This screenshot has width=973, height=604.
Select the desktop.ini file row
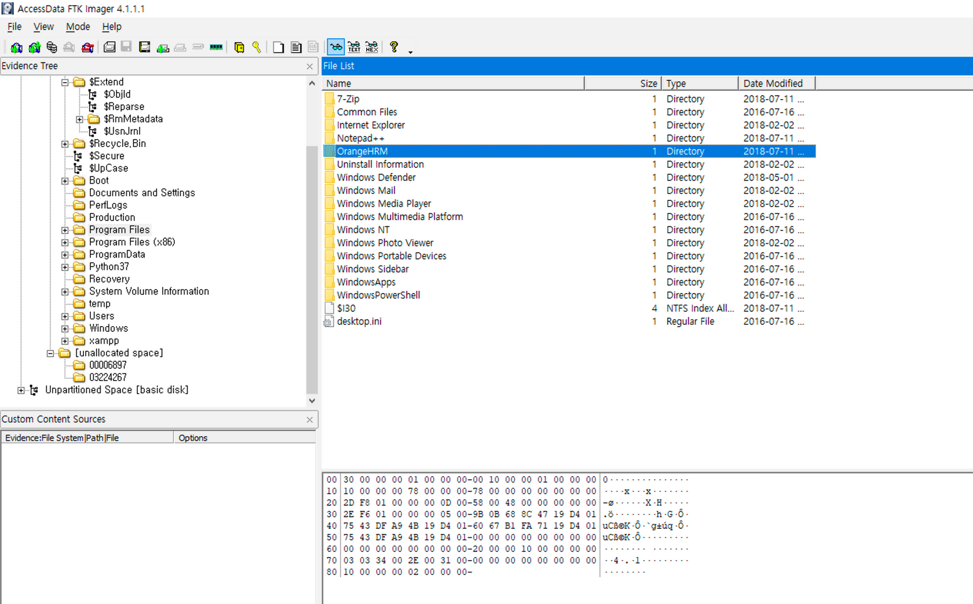click(x=569, y=321)
